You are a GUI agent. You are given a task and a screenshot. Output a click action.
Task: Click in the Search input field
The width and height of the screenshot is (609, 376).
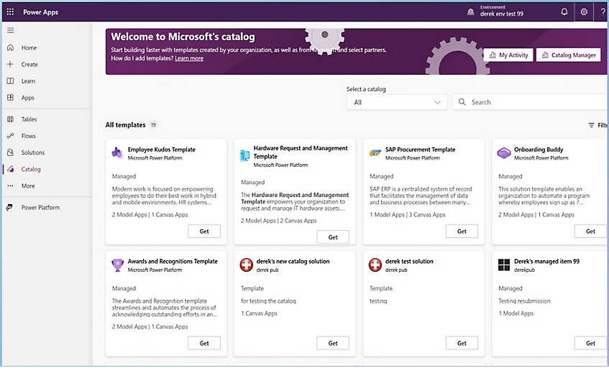tap(530, 102)
